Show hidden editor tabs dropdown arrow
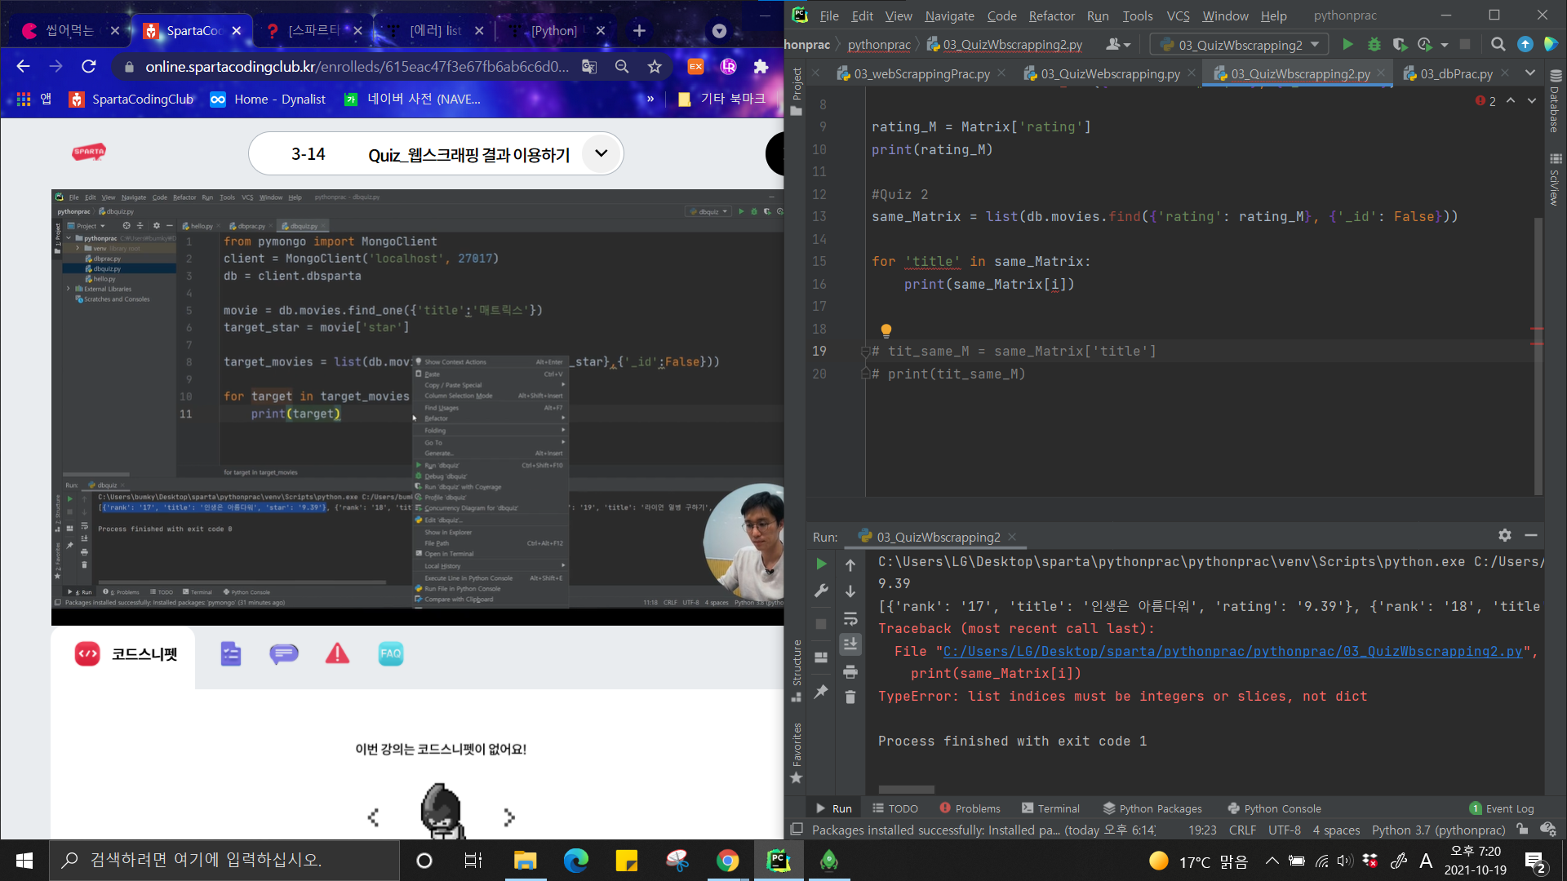Image resolution: width=1567 pixels, height=881 pixels. click(1530, 73)
